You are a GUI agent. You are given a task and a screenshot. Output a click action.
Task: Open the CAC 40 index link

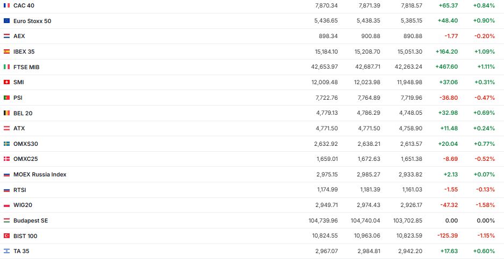click(23, 5)
